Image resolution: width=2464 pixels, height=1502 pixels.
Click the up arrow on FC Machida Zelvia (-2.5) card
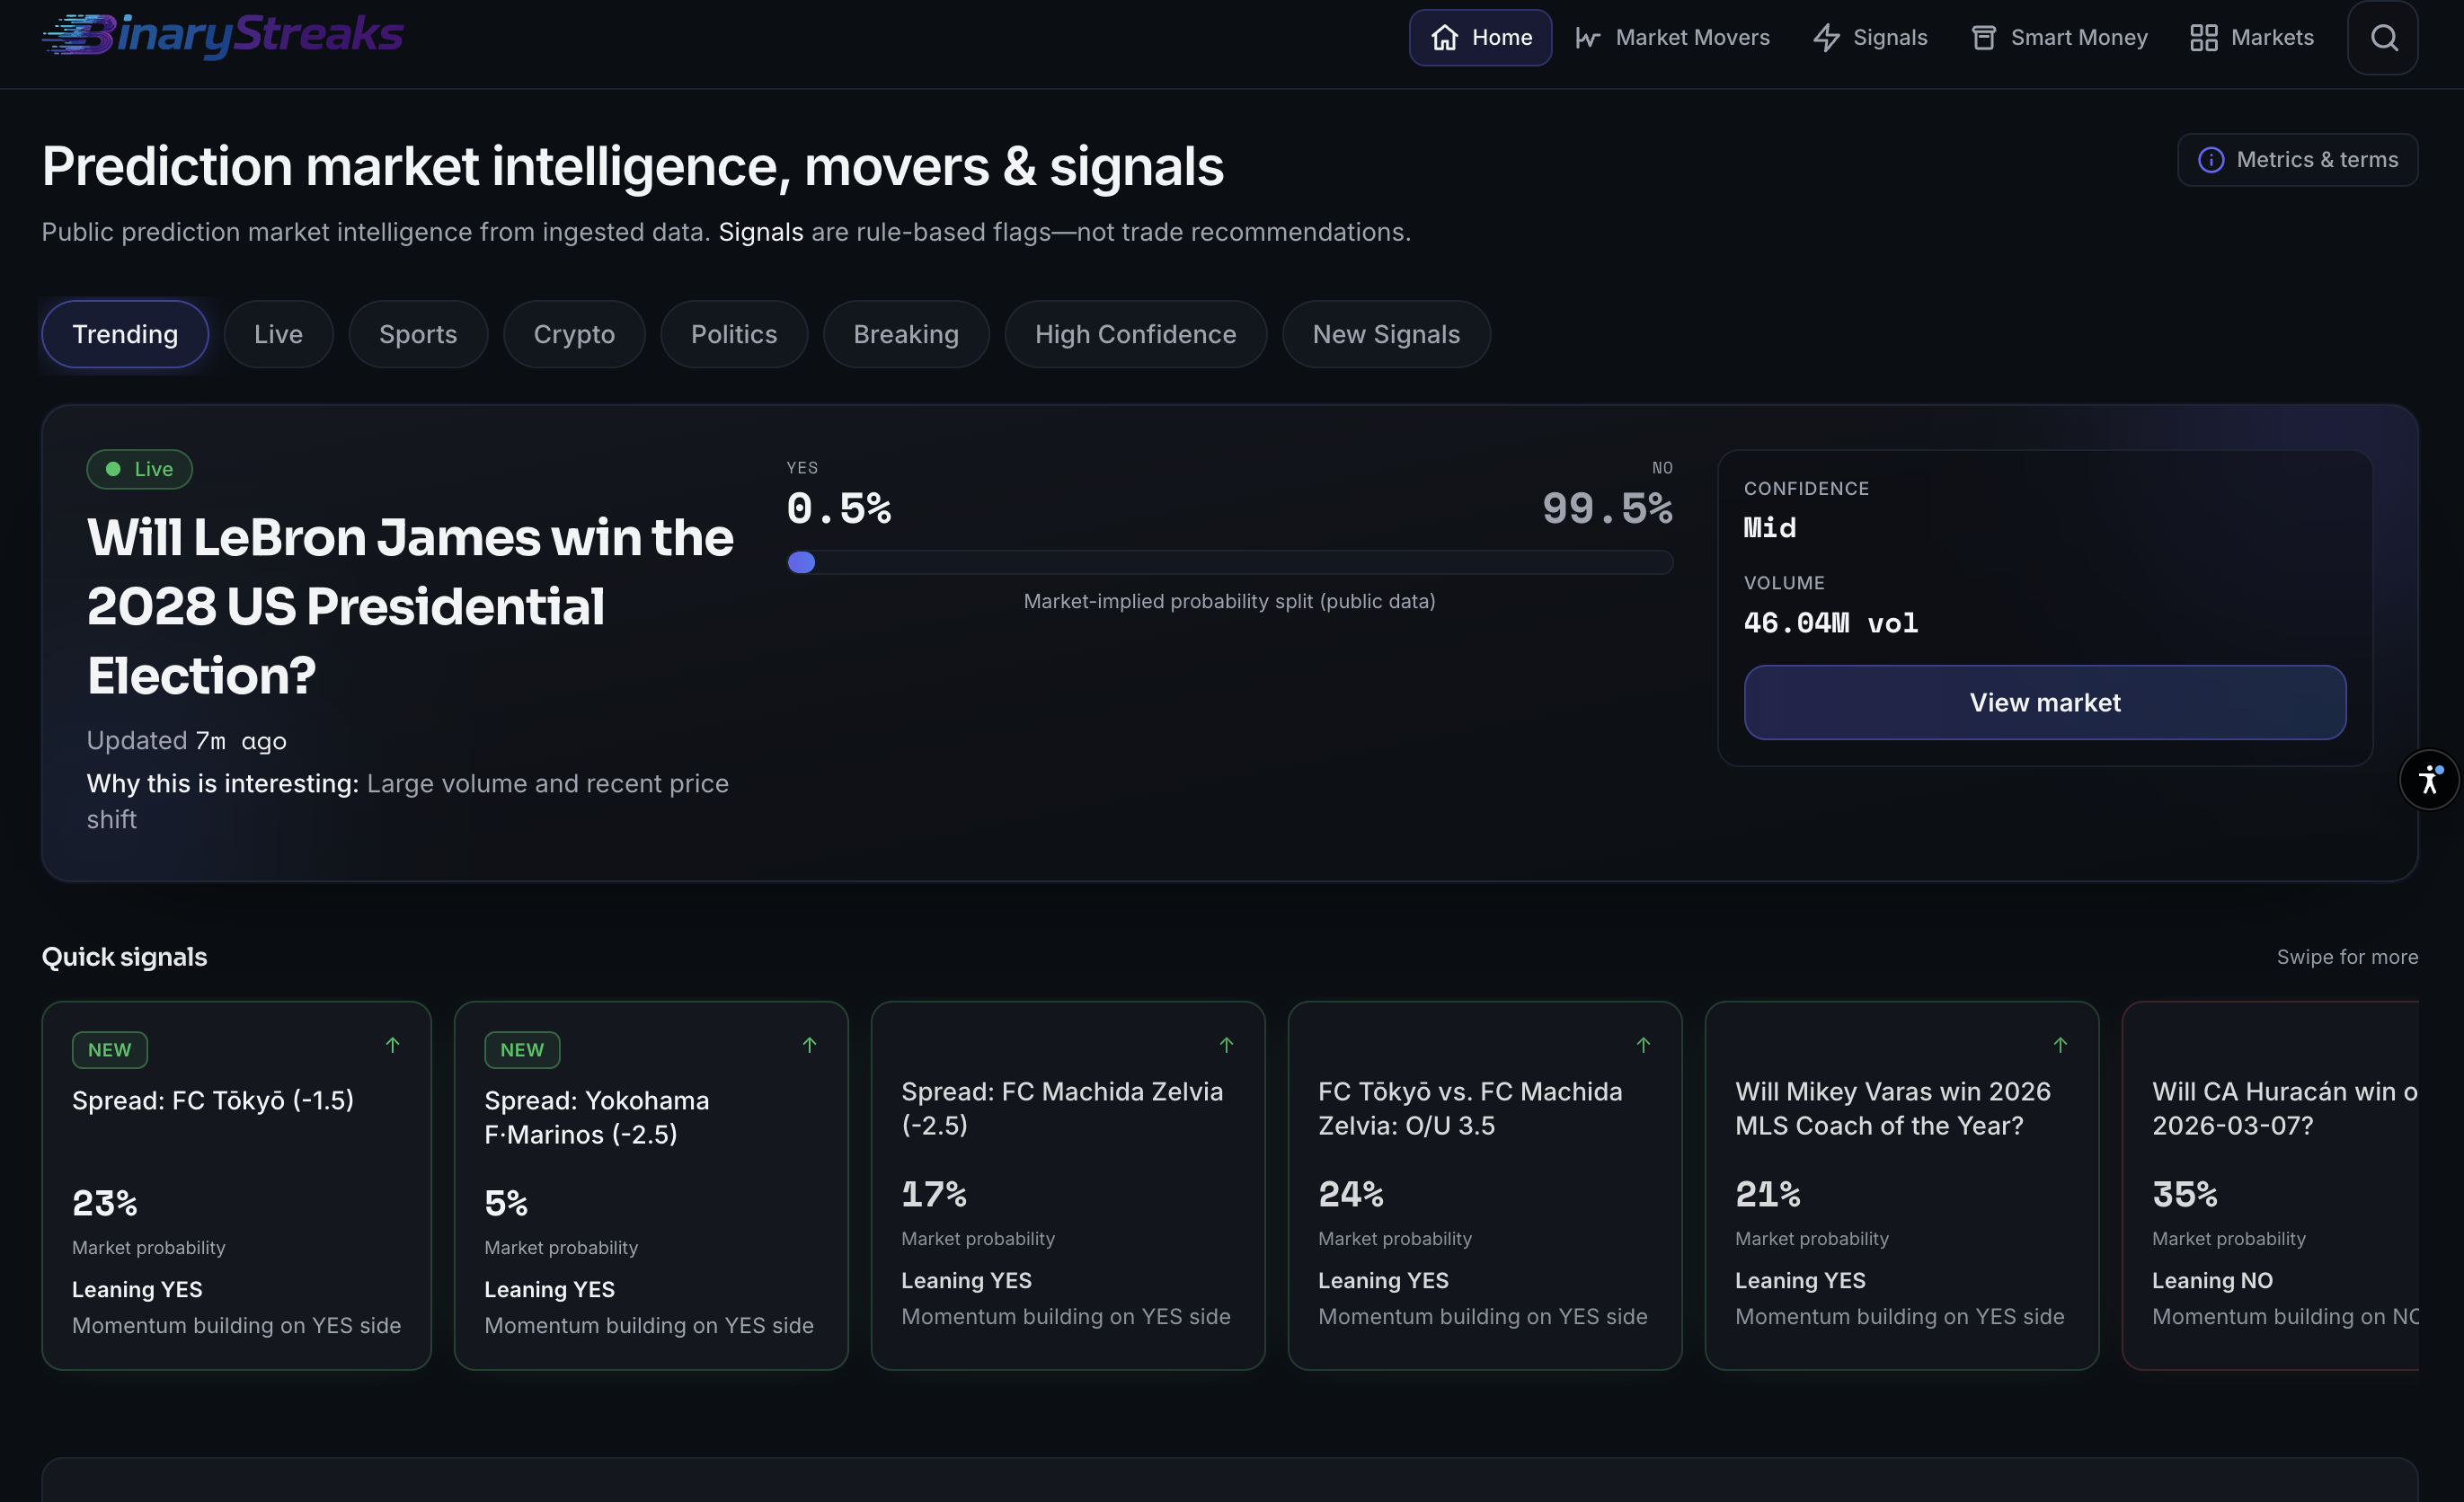tap(1227, 1045)
